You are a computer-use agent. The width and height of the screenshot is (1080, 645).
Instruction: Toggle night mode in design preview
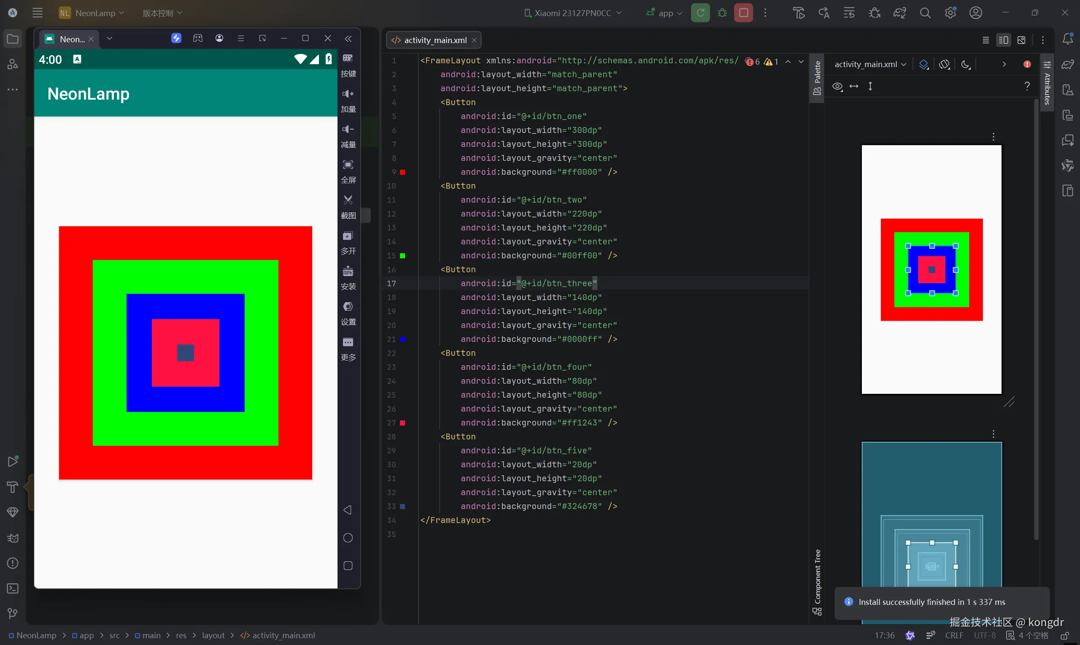tap(965, 64)
